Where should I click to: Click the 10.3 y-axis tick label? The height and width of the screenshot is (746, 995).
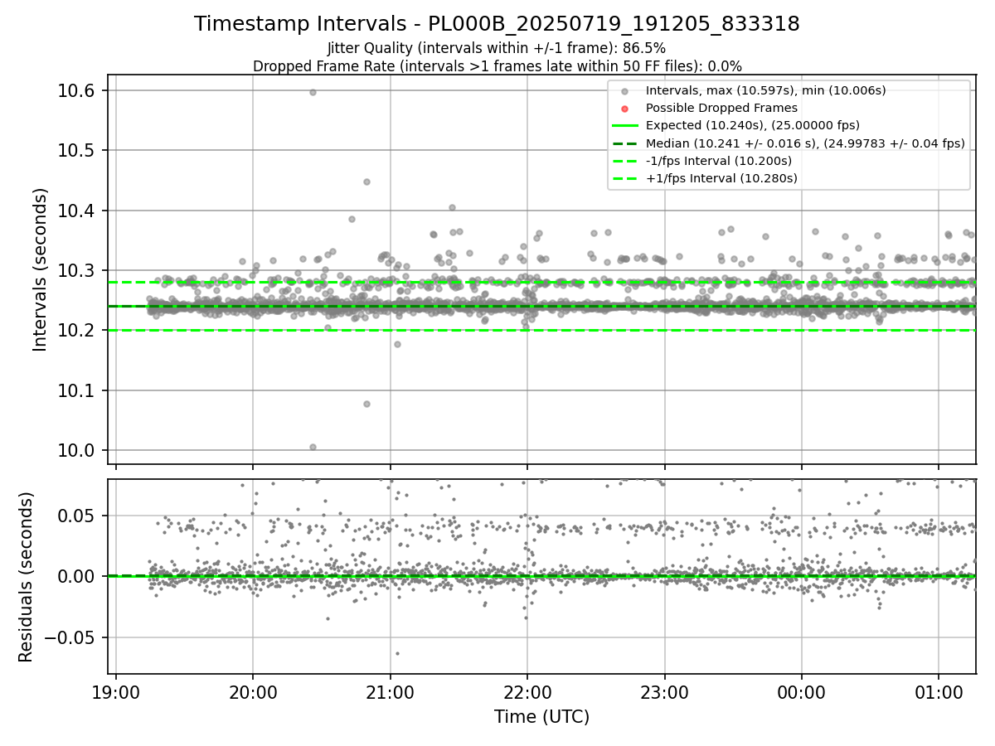[77, 270]
